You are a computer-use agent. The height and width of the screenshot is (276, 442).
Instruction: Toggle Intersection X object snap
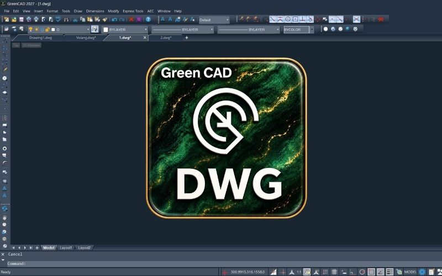356,19
